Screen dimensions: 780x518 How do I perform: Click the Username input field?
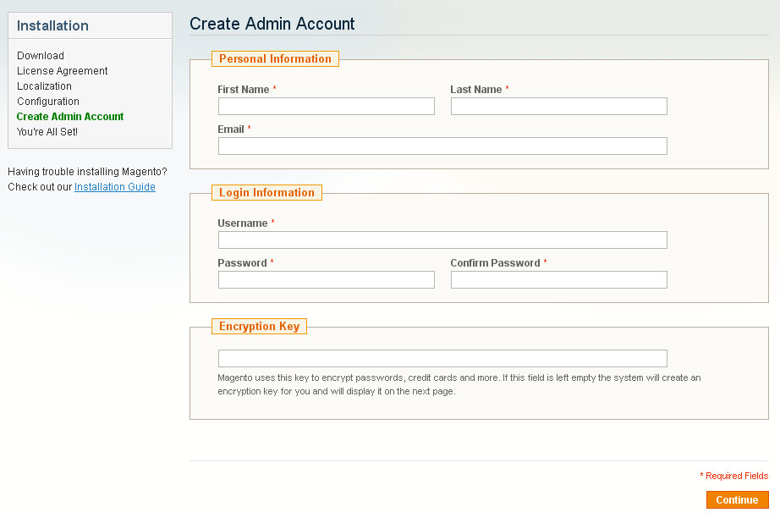442,240
